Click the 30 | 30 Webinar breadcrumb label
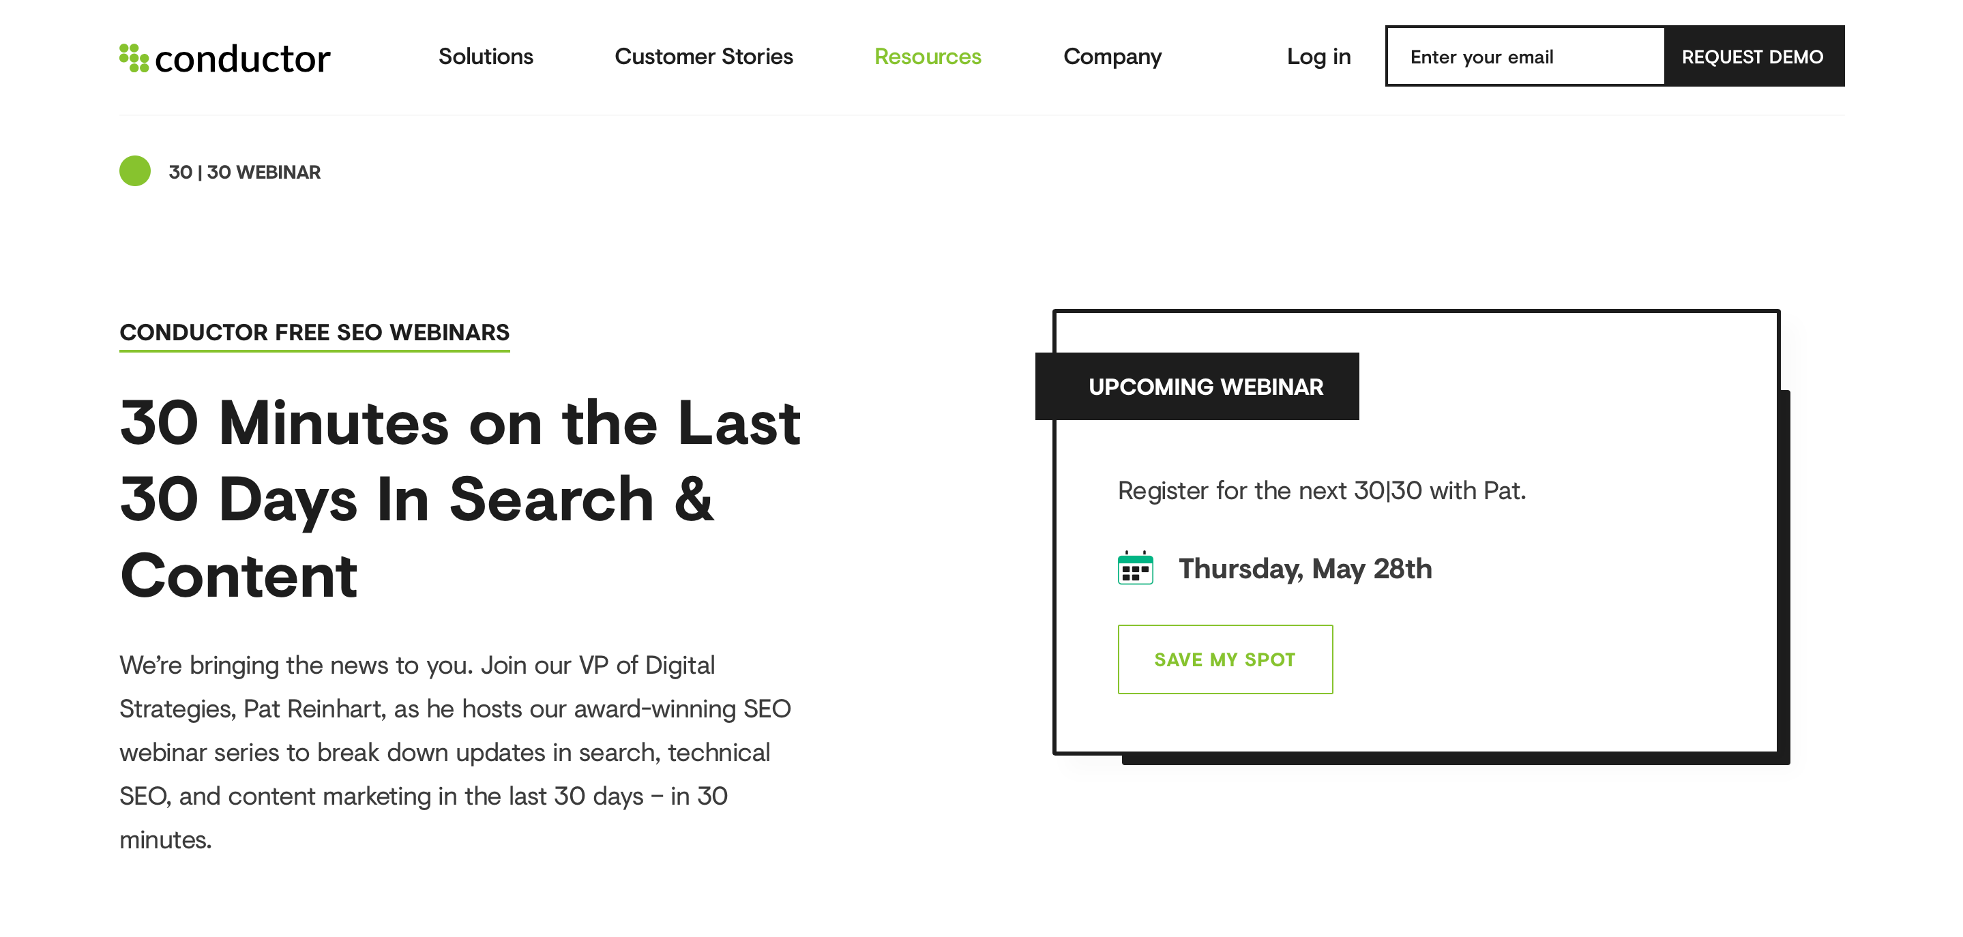Screen dimensions: 1963x937 coord(245,172)
